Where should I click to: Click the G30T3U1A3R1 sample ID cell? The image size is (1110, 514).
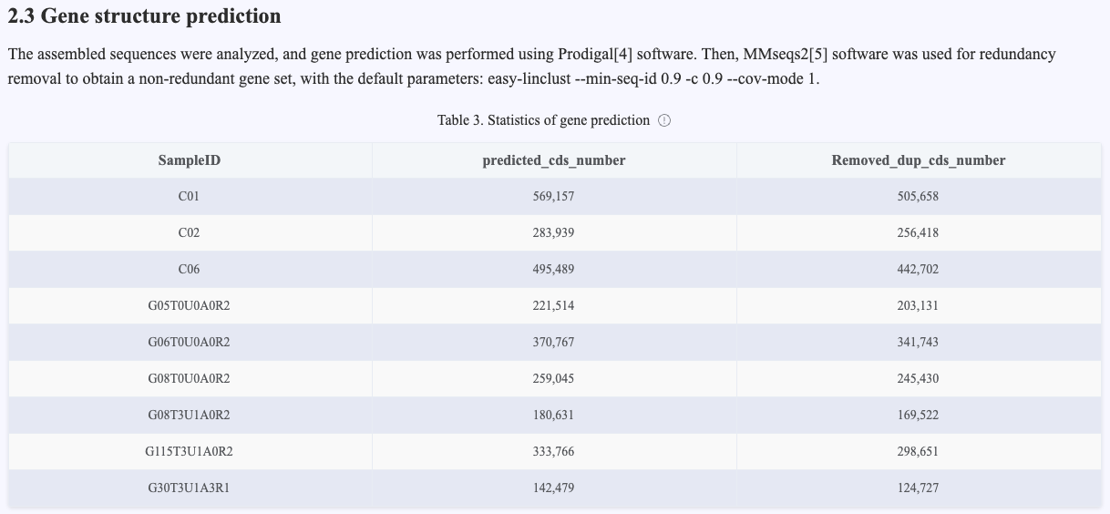point(190,488)
